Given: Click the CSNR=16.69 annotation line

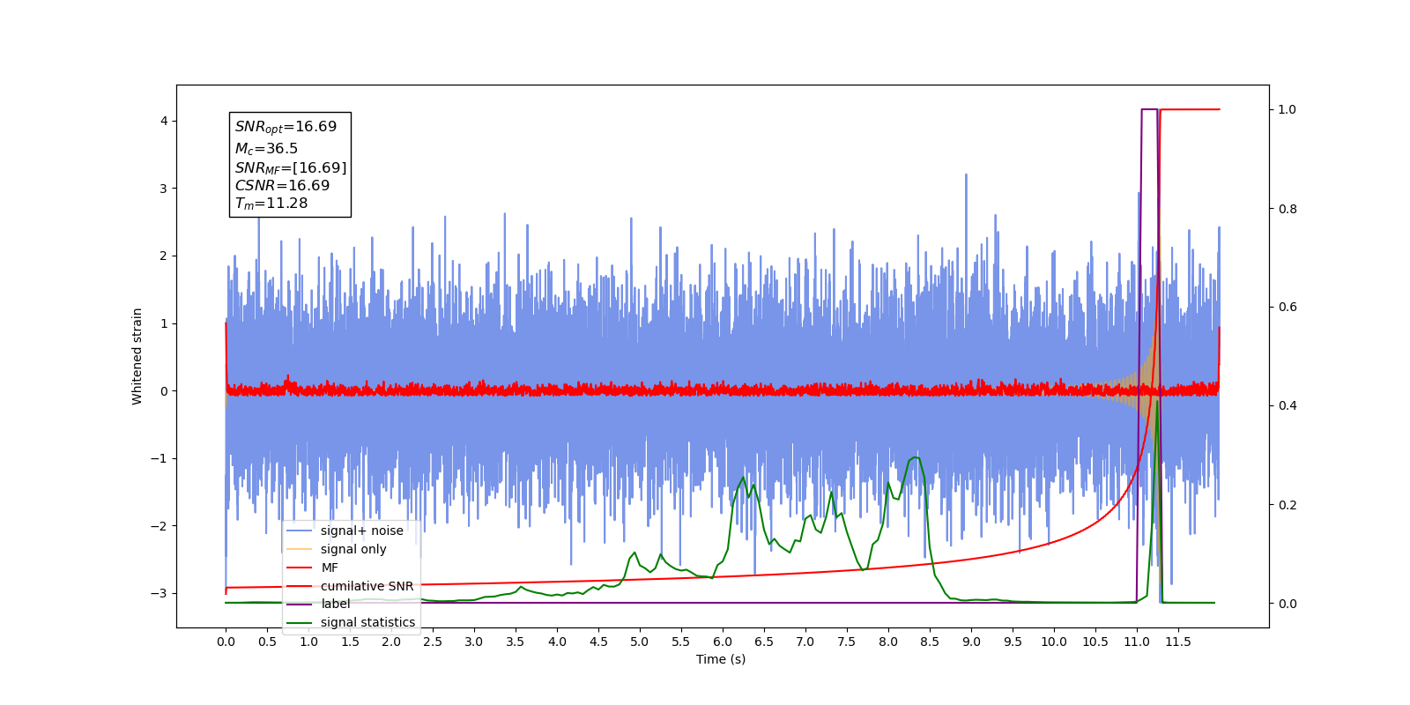Looking at the screenshot, I should [282, 185].
